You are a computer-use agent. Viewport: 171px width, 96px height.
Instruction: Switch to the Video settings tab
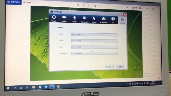[64, 19]
